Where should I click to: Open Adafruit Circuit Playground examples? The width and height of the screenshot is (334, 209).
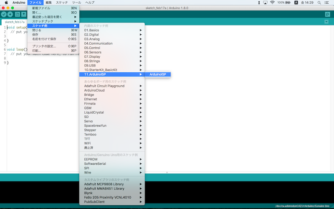pos(112,86)
